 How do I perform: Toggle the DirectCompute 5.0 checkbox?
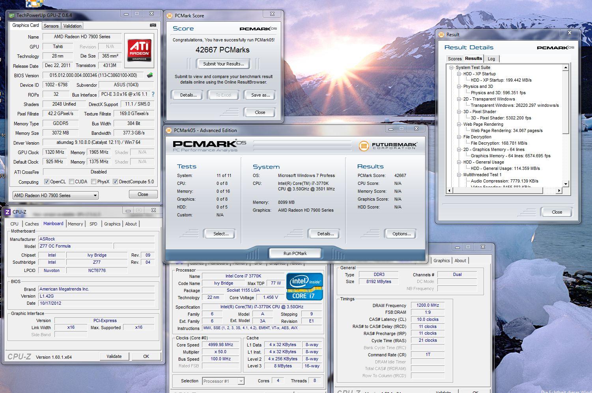click(115, 182)
